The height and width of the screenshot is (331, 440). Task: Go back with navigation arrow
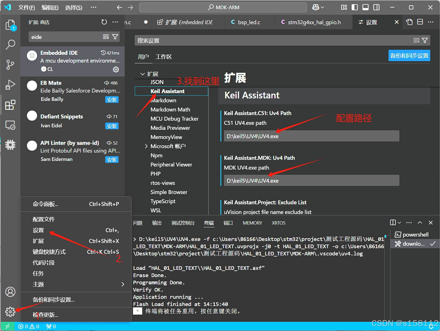(x=119, y=8)
